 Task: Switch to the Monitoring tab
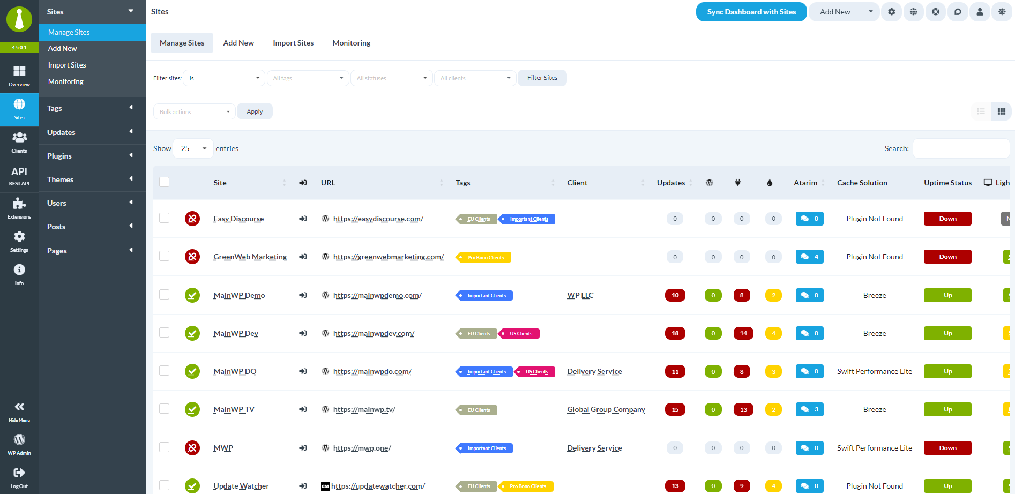(x=352, y=43)
